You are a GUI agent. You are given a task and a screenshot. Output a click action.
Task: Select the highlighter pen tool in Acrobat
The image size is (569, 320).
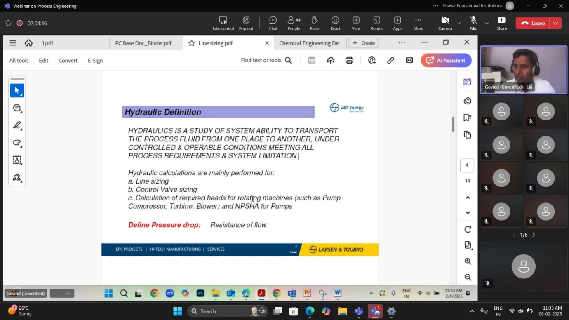[x=17, y=125]
